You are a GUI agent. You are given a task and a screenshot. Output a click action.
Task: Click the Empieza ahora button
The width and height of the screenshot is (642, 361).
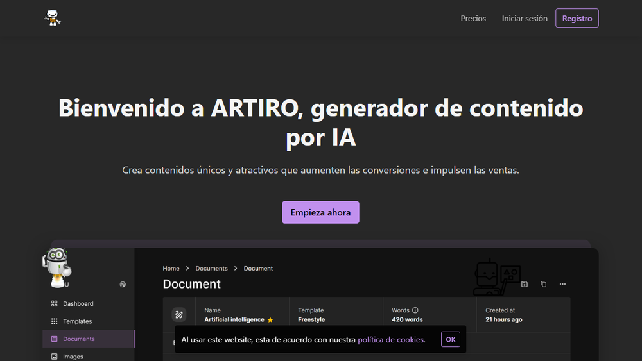[x=320, y=212]
